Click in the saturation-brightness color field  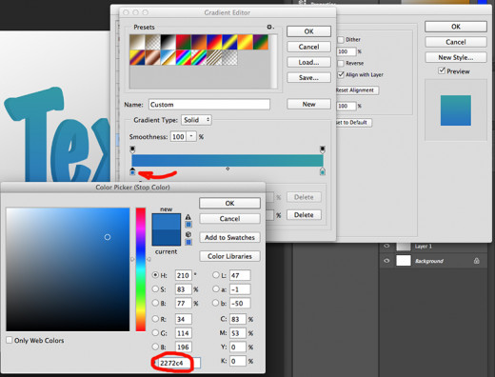pyautogui.click(x=68, y=269)
